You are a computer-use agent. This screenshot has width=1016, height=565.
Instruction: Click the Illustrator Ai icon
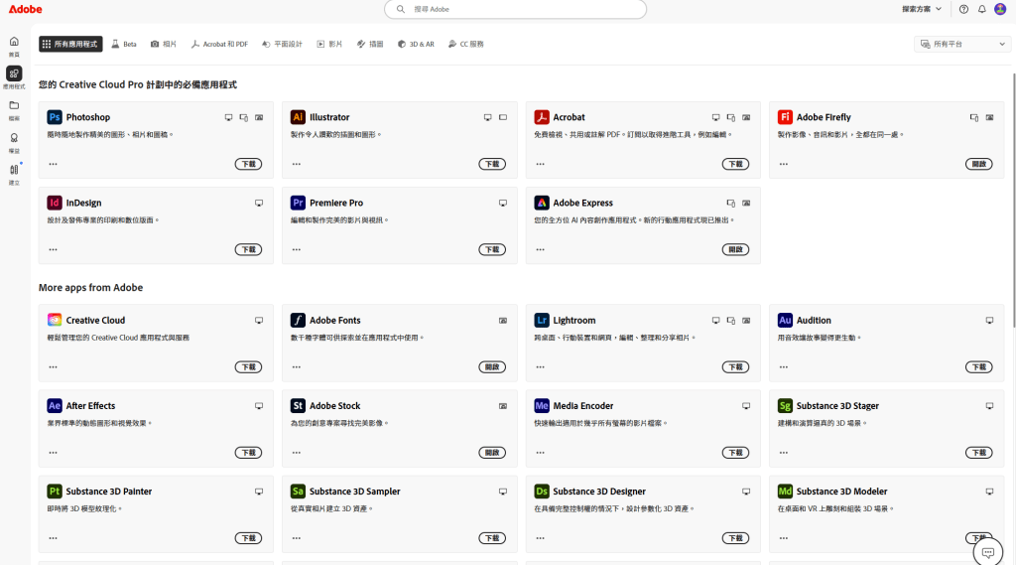click(x=298, y=117)
